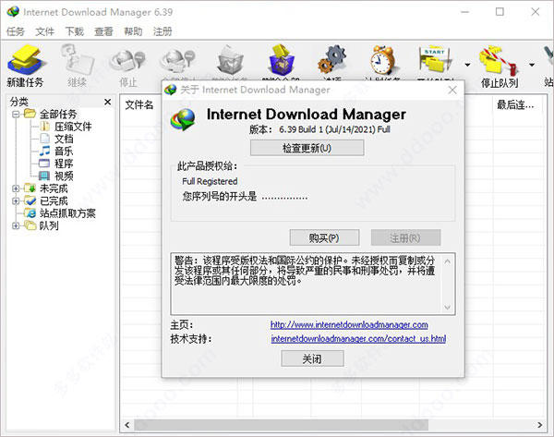Click the IDM logo in About dialog
This screenshot has height=437, width=554.
tap(182, 119)
